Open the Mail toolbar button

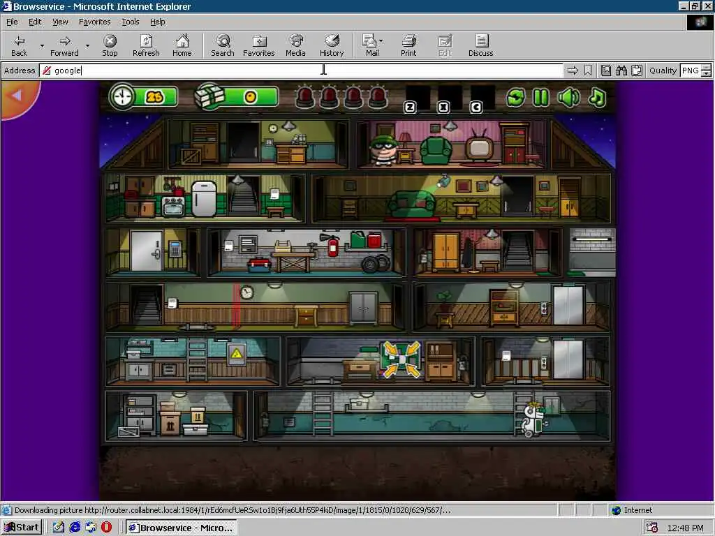[371, 45]
